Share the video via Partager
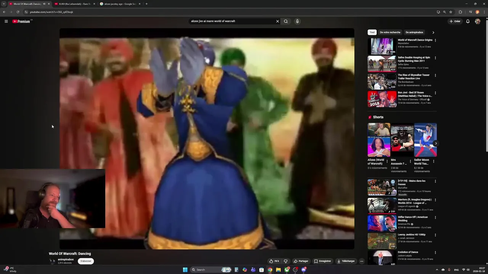 301,261
